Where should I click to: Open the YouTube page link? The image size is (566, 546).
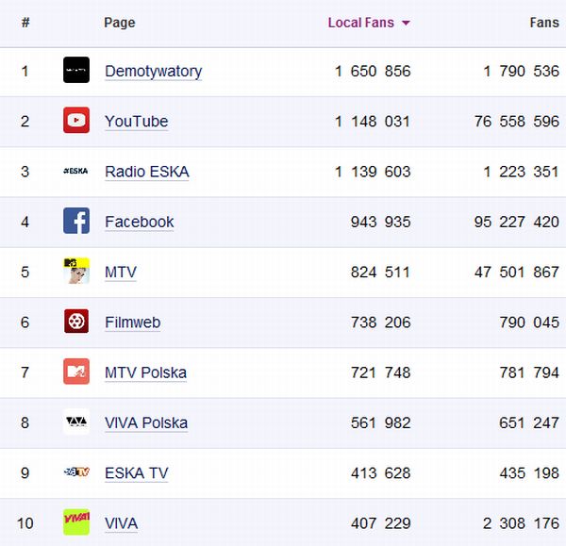tap(136, 122)
